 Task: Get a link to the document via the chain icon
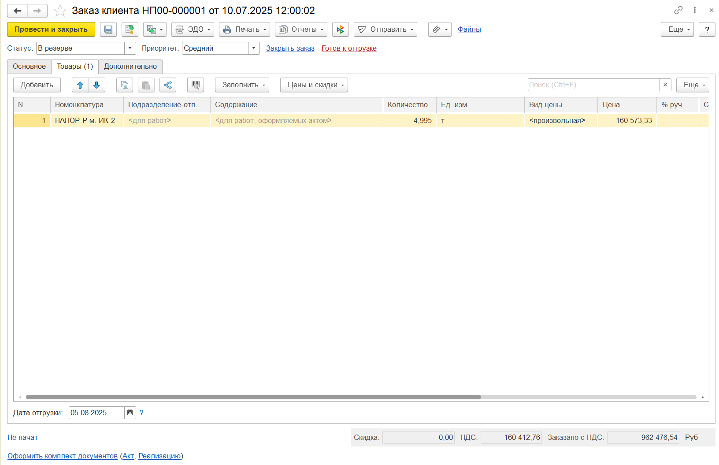pos(678,10)
